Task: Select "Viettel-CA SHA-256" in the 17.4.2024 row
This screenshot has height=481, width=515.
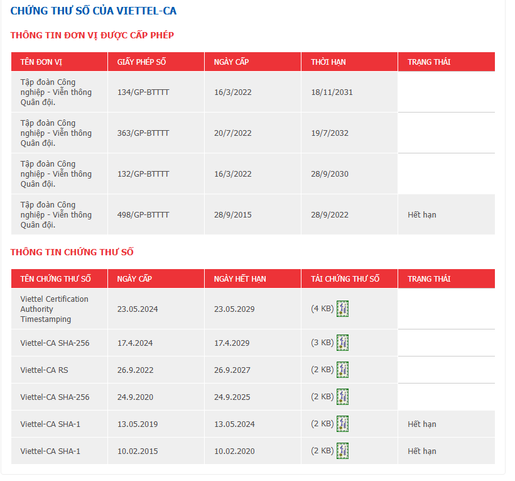Action: (x=55, y=343)
